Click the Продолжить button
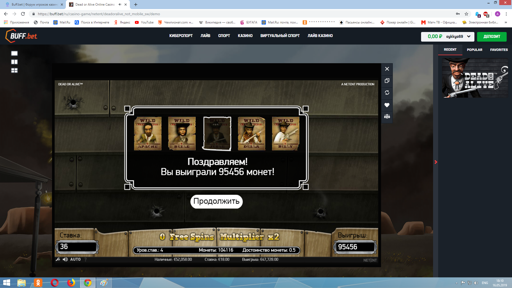The height and width of the screenshot is (288, 512). (216, 201)
